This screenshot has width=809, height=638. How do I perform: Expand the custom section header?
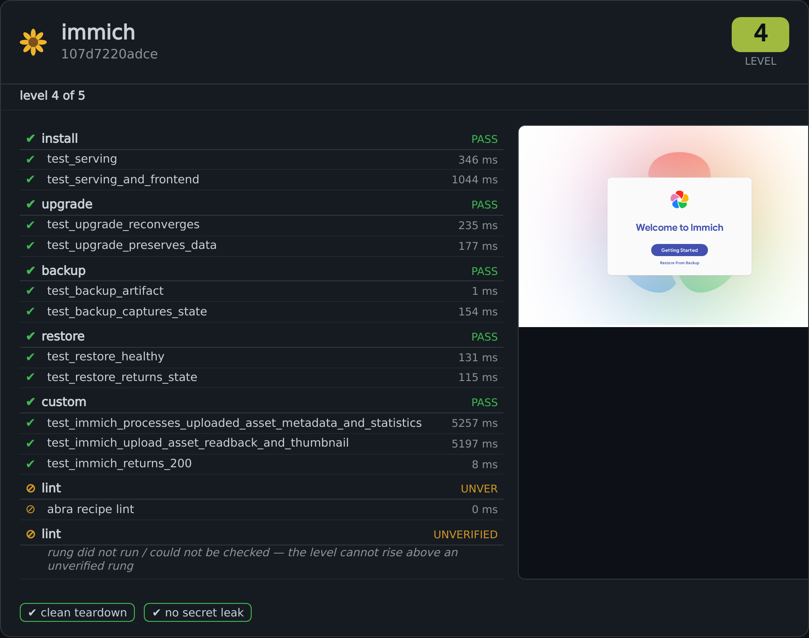click(x=262, y=402)
